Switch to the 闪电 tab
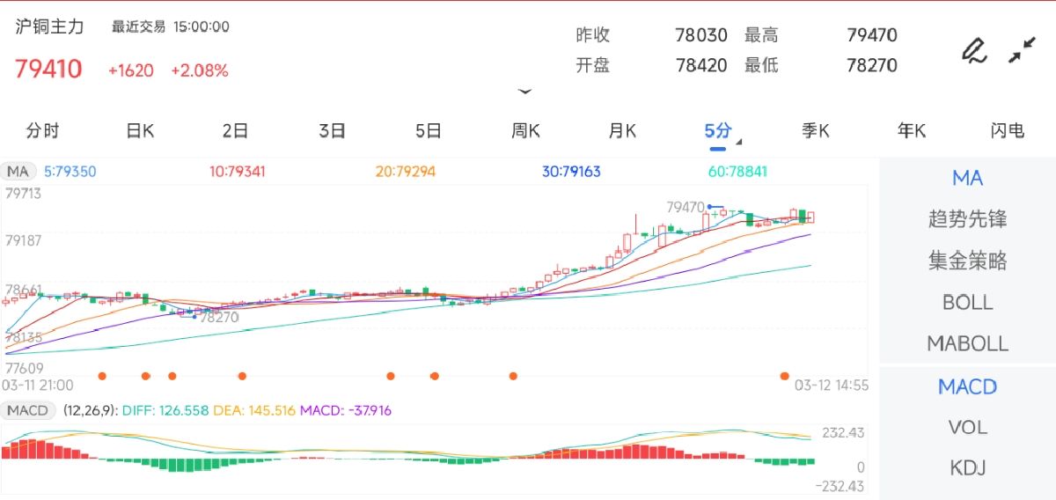 click(1008, 131)
